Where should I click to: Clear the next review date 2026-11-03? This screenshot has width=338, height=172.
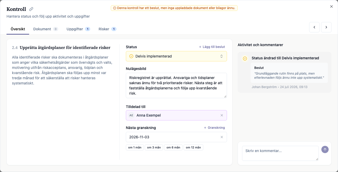(x=222, y=137)
